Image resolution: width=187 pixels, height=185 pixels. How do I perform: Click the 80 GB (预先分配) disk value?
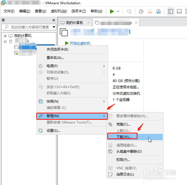click(126, 81)
